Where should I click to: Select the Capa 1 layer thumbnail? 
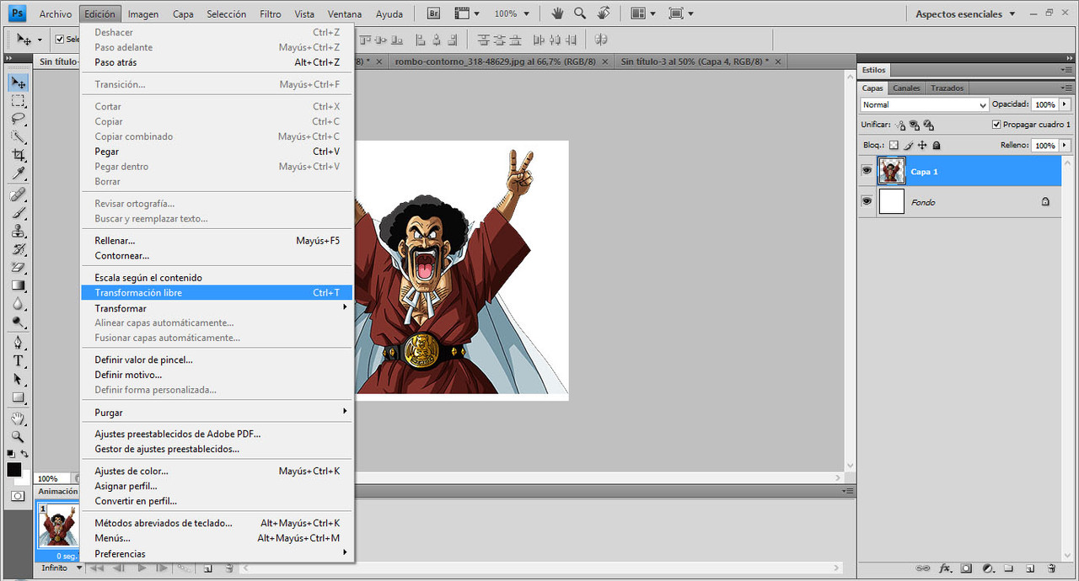tap(892, 171)
